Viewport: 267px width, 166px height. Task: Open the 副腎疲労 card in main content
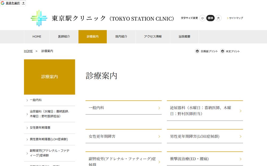123,159
